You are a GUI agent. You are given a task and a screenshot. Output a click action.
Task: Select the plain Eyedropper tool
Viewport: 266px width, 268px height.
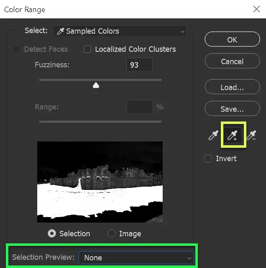coord(213,135)
